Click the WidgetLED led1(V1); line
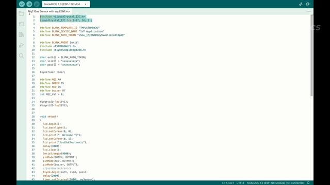The image size is (330, 185). pos(54,102)
